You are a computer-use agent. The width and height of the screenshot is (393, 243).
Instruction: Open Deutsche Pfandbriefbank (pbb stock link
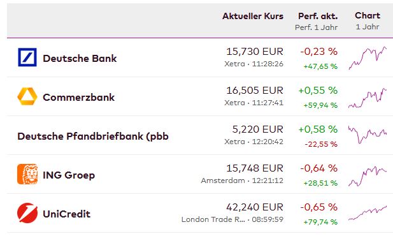pos(93,136)
